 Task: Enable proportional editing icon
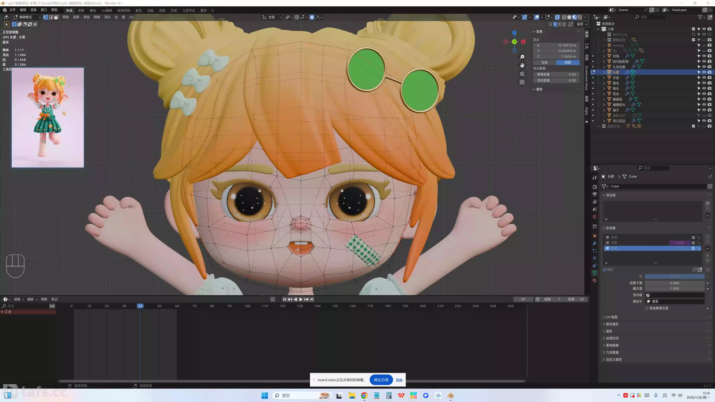[x=312, y=17]
